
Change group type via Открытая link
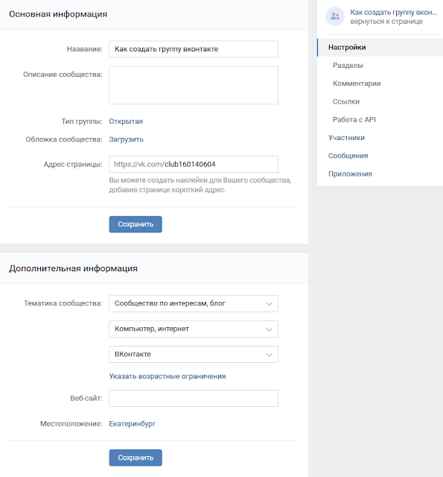point(126,121)
